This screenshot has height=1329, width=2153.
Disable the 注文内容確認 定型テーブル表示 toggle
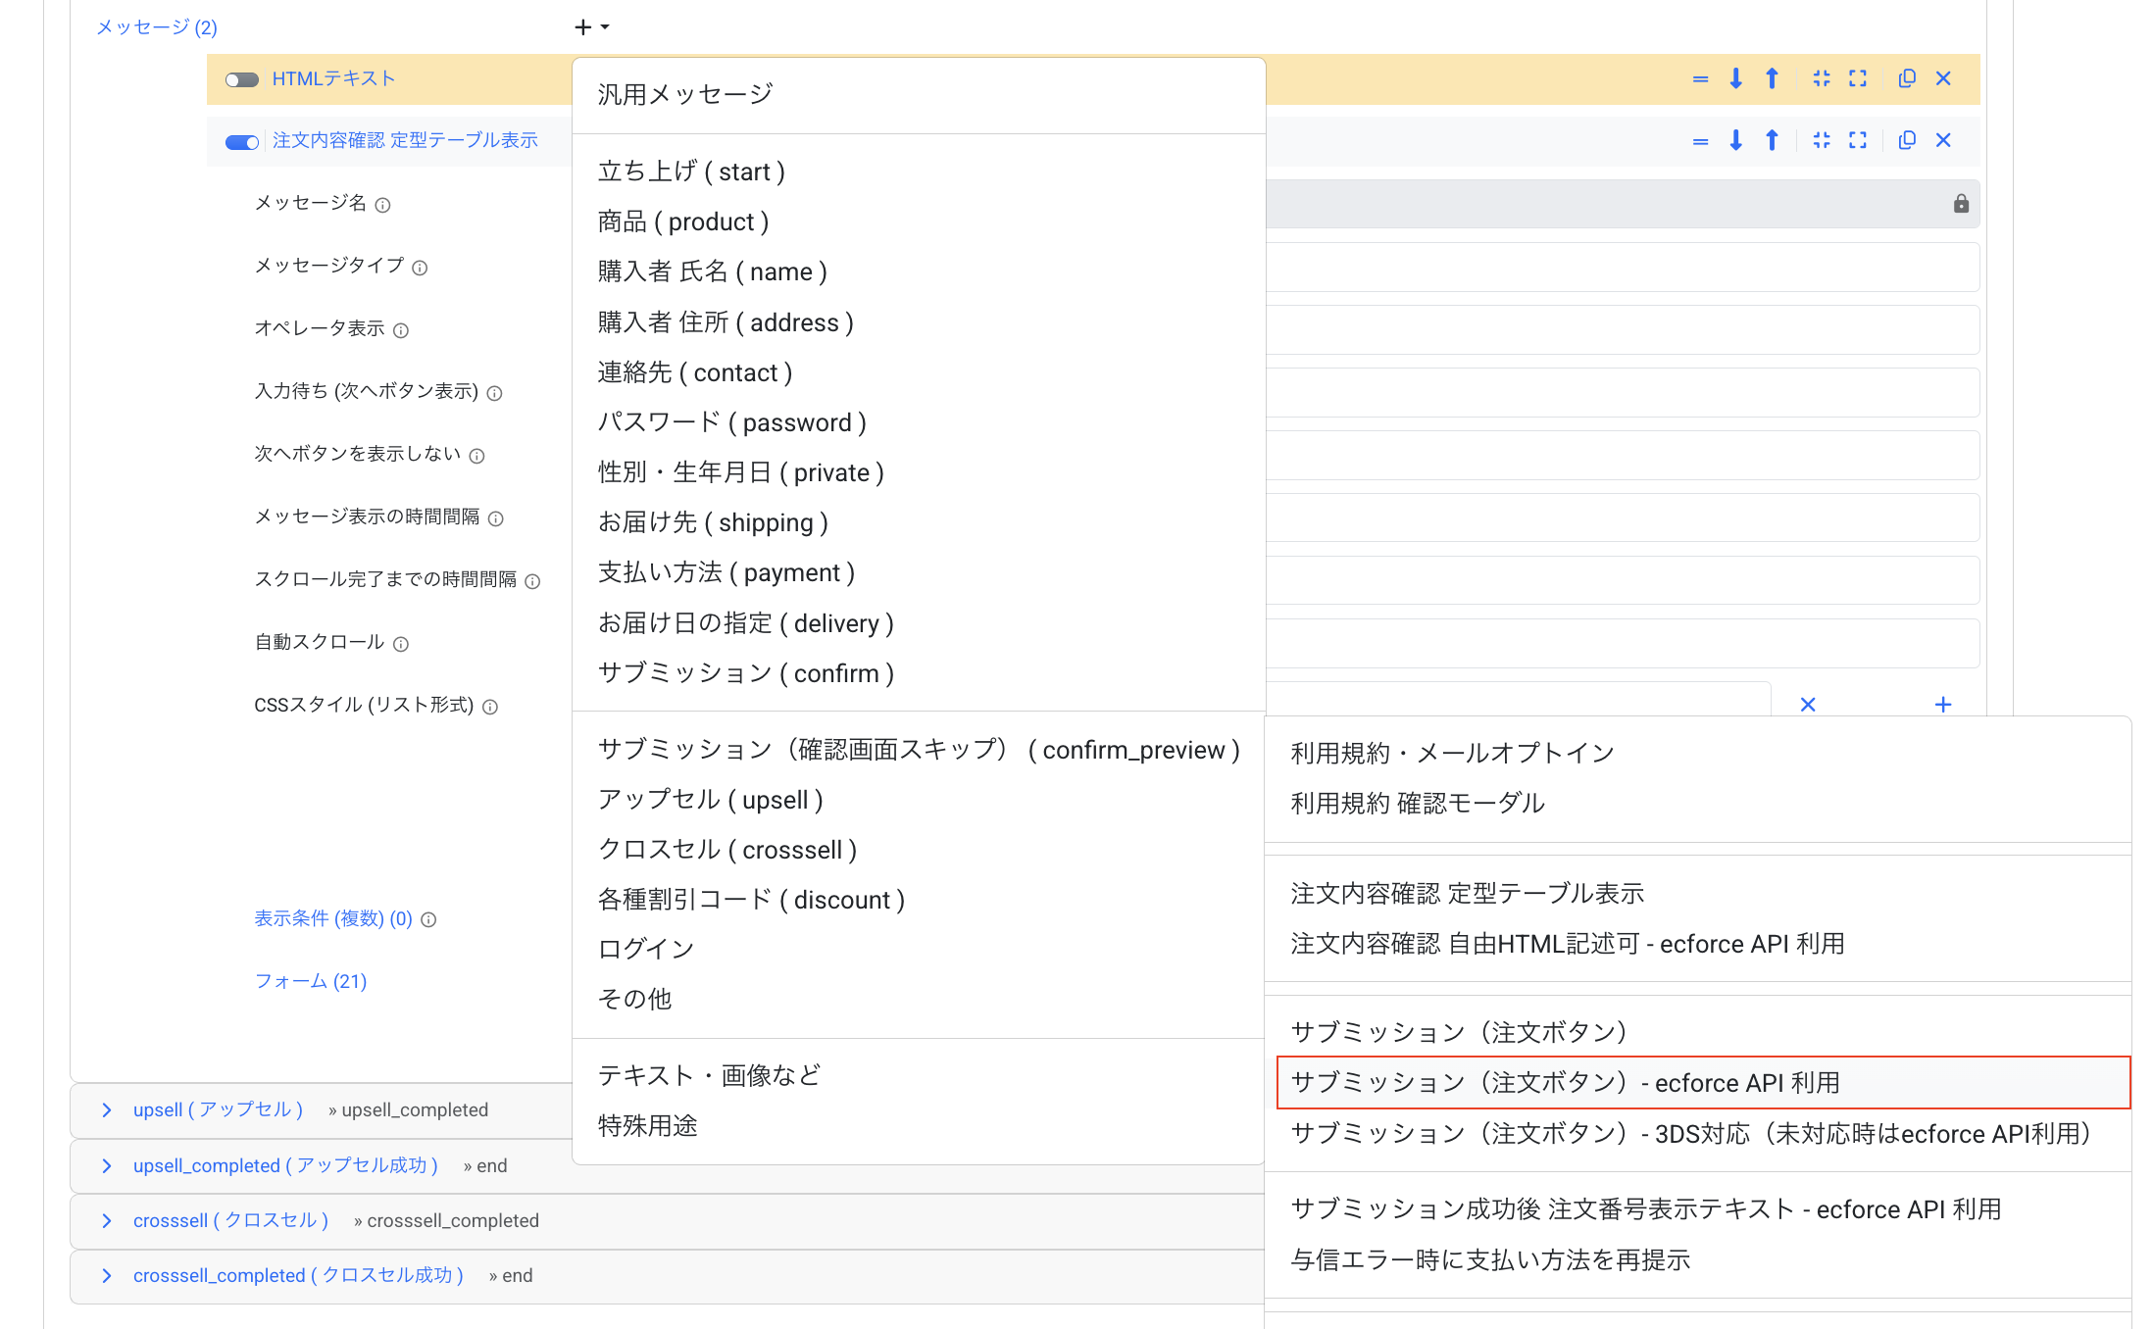[241, 142]
